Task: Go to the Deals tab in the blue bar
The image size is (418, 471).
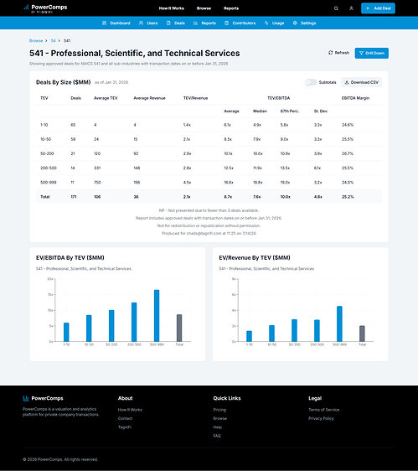Action: (176, 23)
